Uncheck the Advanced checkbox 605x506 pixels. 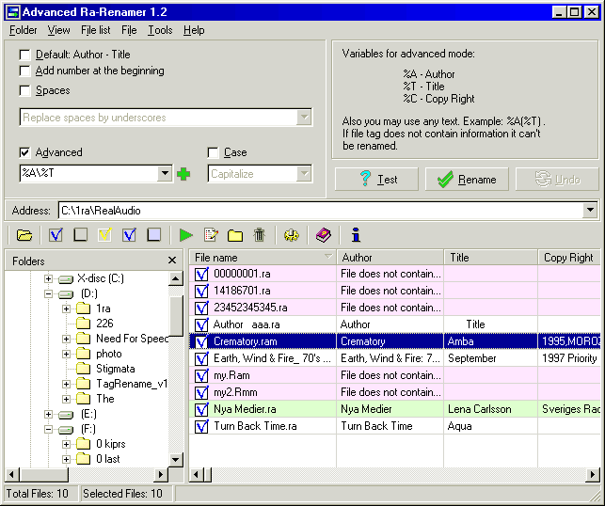[24, 152]
